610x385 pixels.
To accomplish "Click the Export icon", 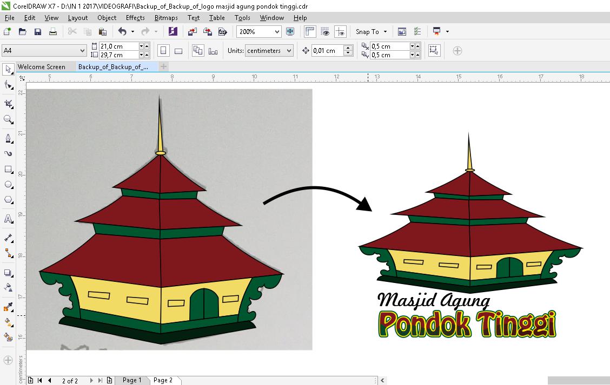I will click(208, 31).
